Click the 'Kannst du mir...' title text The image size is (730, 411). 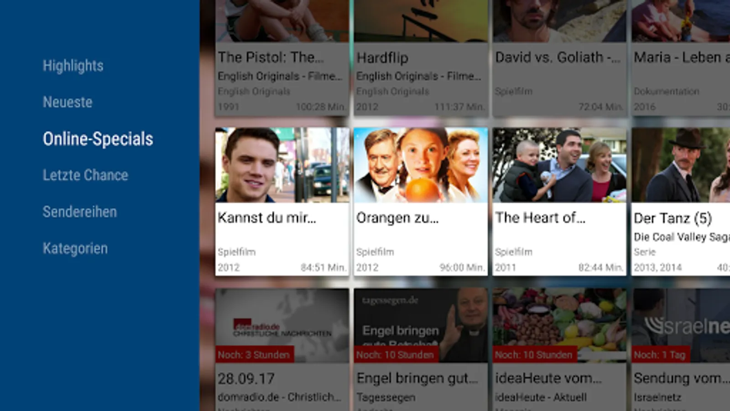pyautogui.click(x=266, y=217)
